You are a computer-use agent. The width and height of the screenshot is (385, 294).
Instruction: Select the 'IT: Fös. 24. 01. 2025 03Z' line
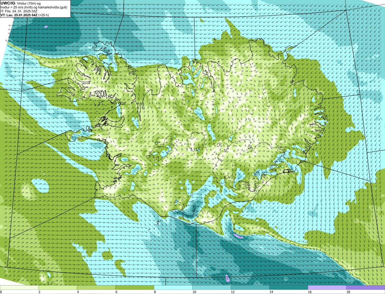[20, 11]
